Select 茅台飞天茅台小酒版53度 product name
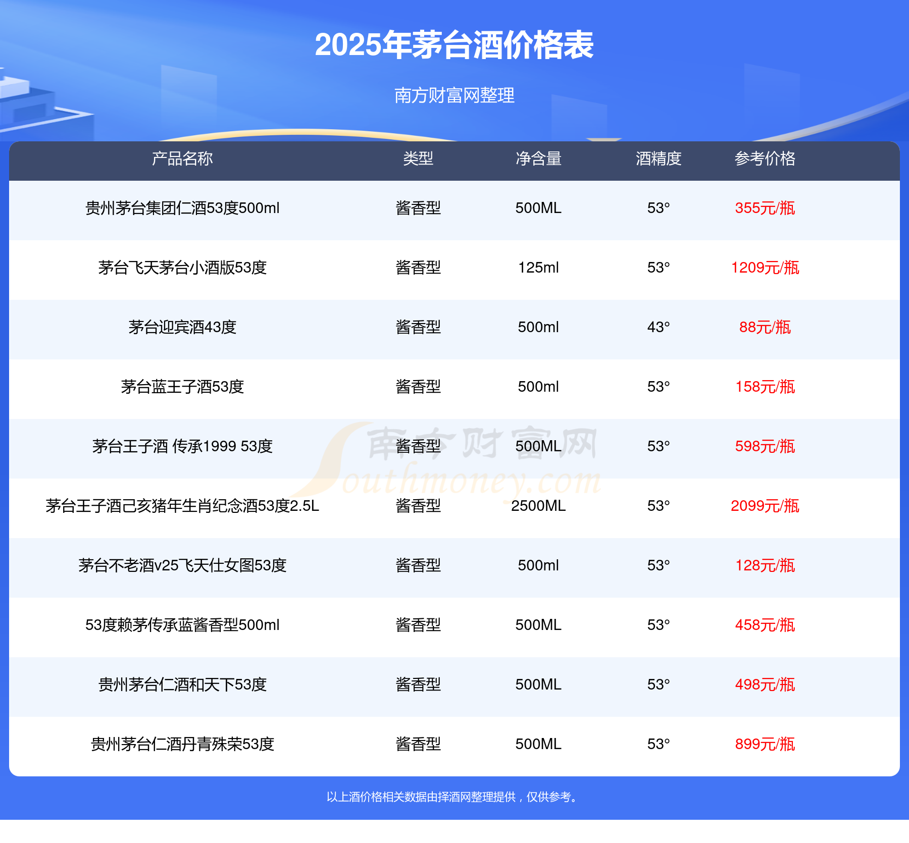This screenshot has width=909, height=843. point(182,268)
